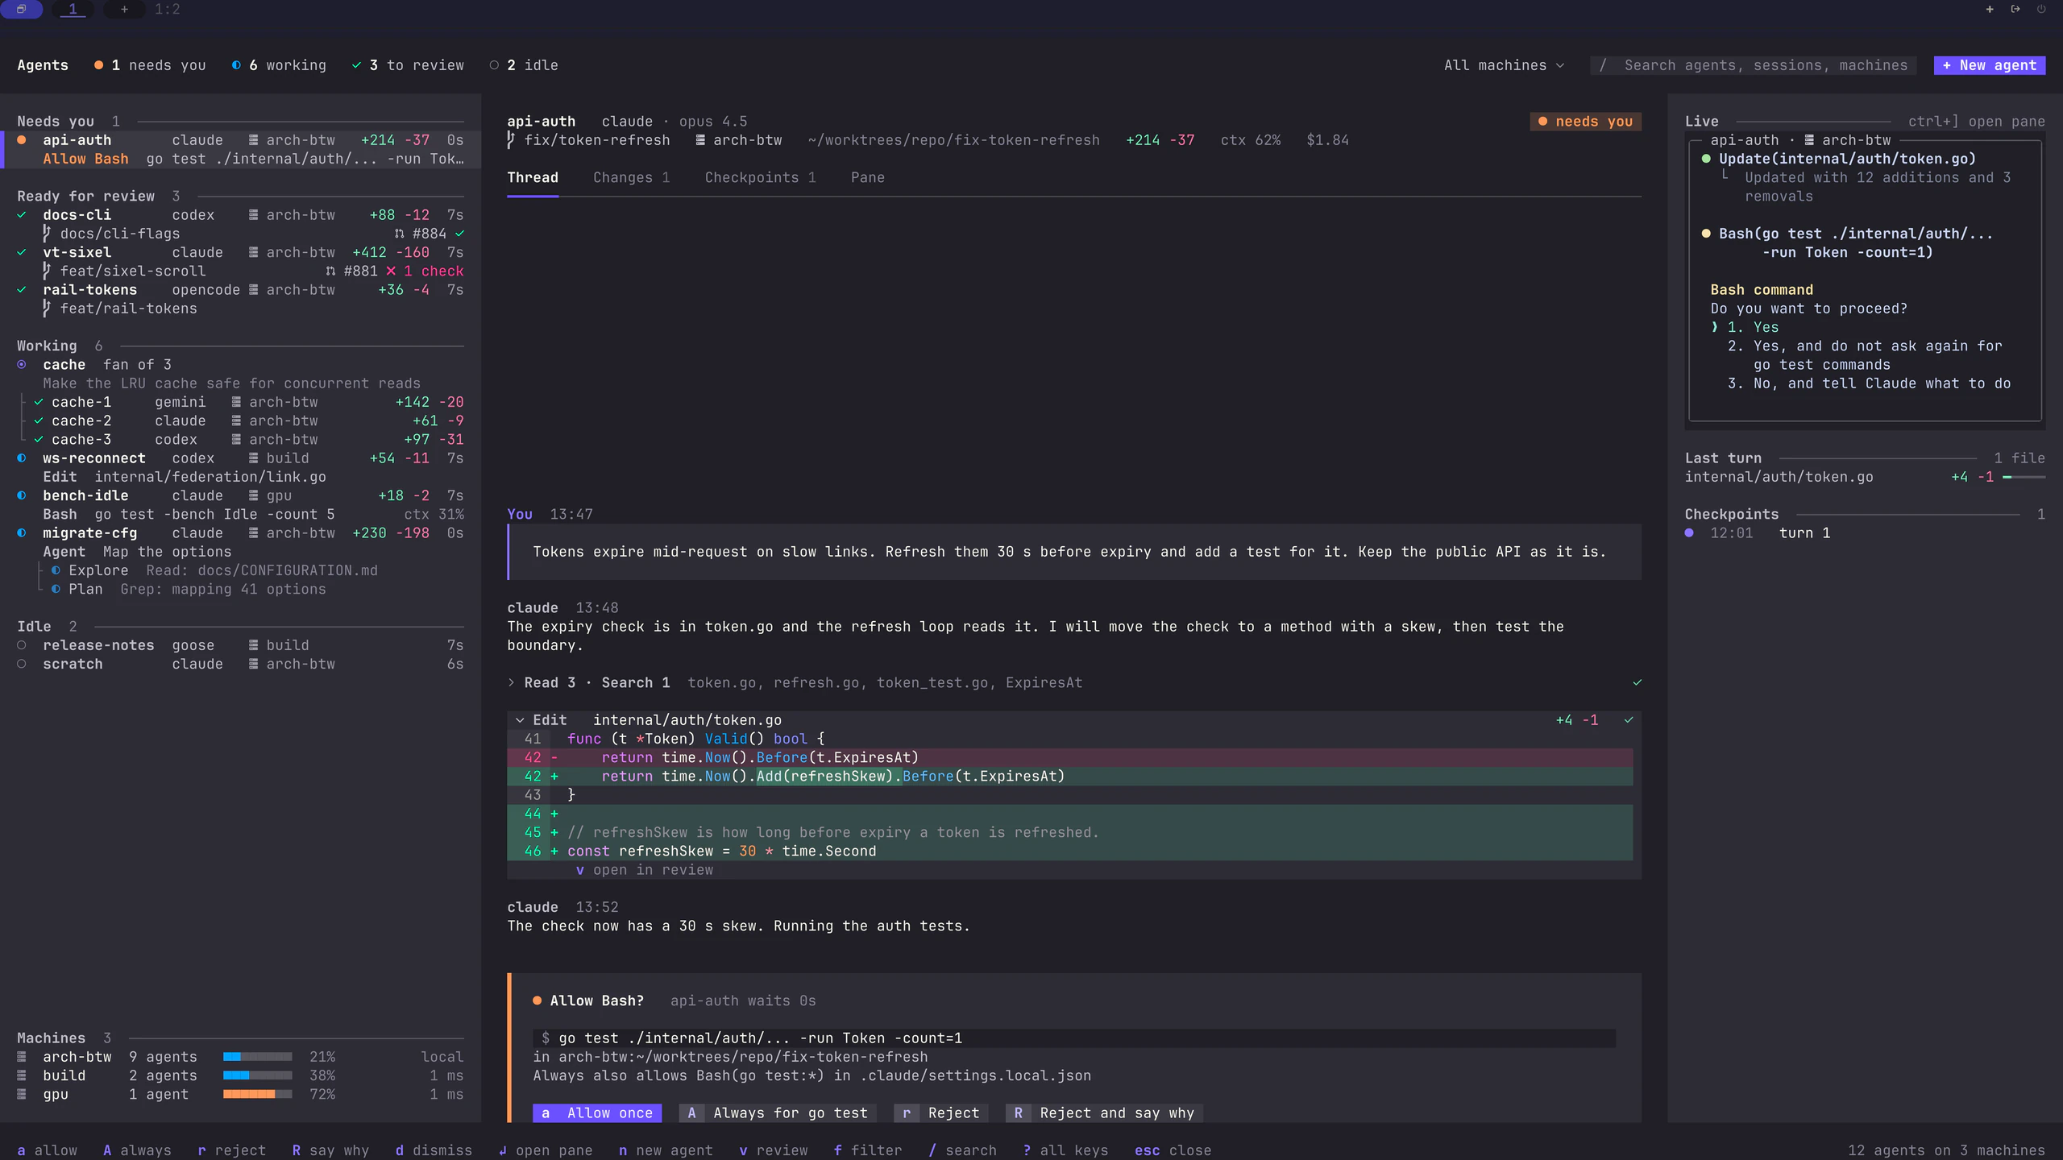Expand the Read 3 · Search 1 group
The width and height of the screenshot is (2063, 1160).
(x=511, y=683)
